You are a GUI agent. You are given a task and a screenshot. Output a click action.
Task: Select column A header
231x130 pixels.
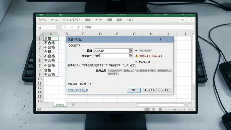pyautogui.click(x=51, y=34)
